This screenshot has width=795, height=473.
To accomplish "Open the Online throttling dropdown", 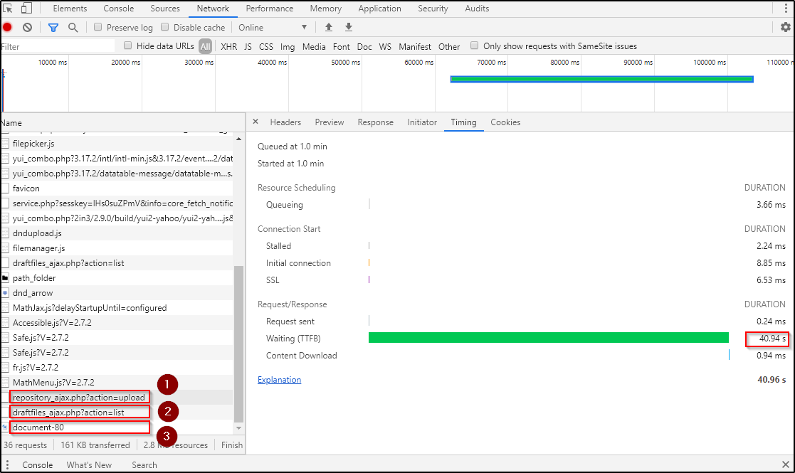I will tap(273, 28).
